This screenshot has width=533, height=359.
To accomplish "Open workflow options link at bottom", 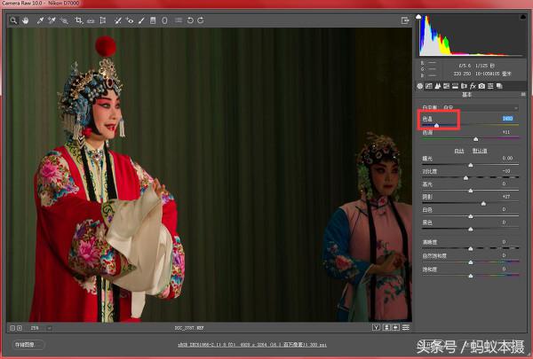I will (252, 345).
